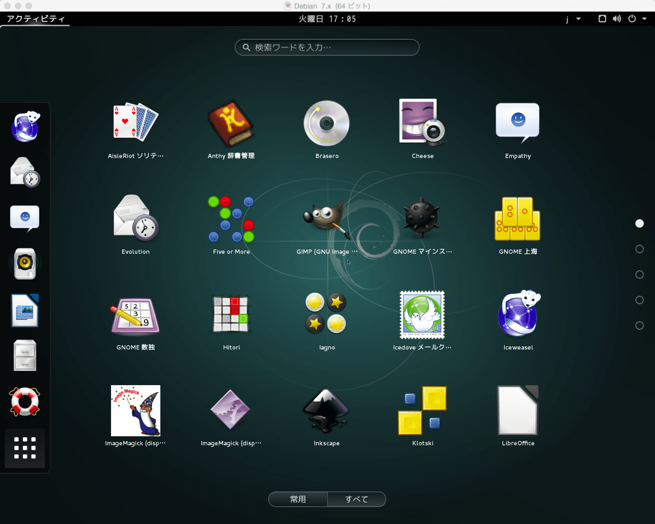
Task: Go to fifth app page indicator
Action: [x=640, y=325]
